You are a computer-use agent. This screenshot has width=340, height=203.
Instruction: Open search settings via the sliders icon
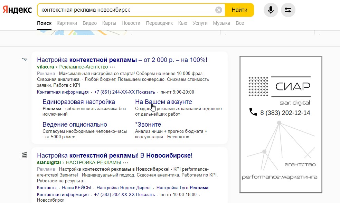point(288,10)
